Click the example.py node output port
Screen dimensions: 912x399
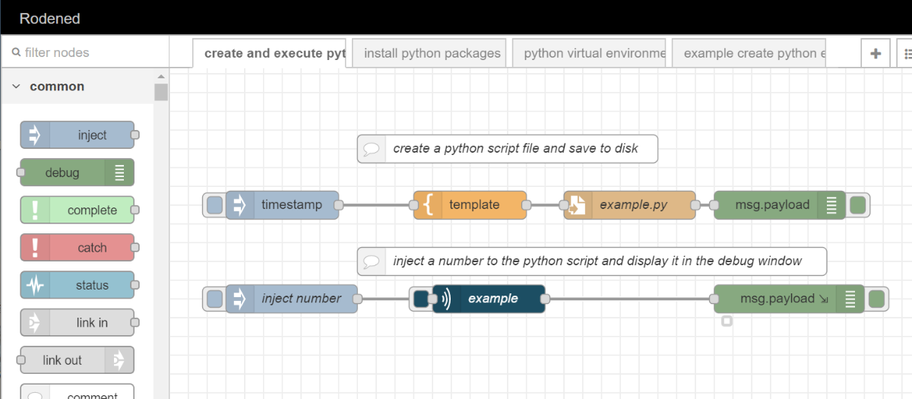[695, 204]
